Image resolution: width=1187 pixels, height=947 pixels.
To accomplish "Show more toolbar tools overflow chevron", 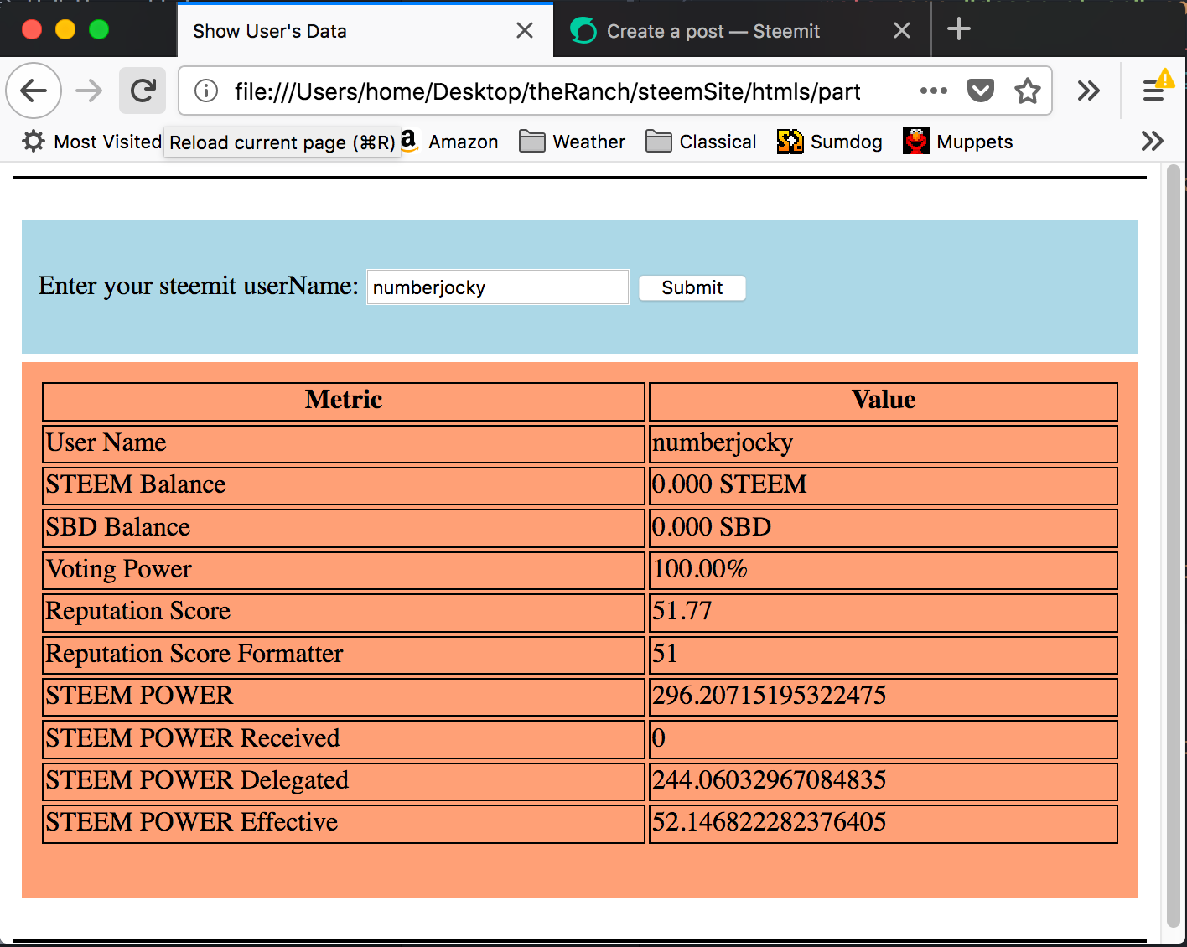I will pos(1088,91).
